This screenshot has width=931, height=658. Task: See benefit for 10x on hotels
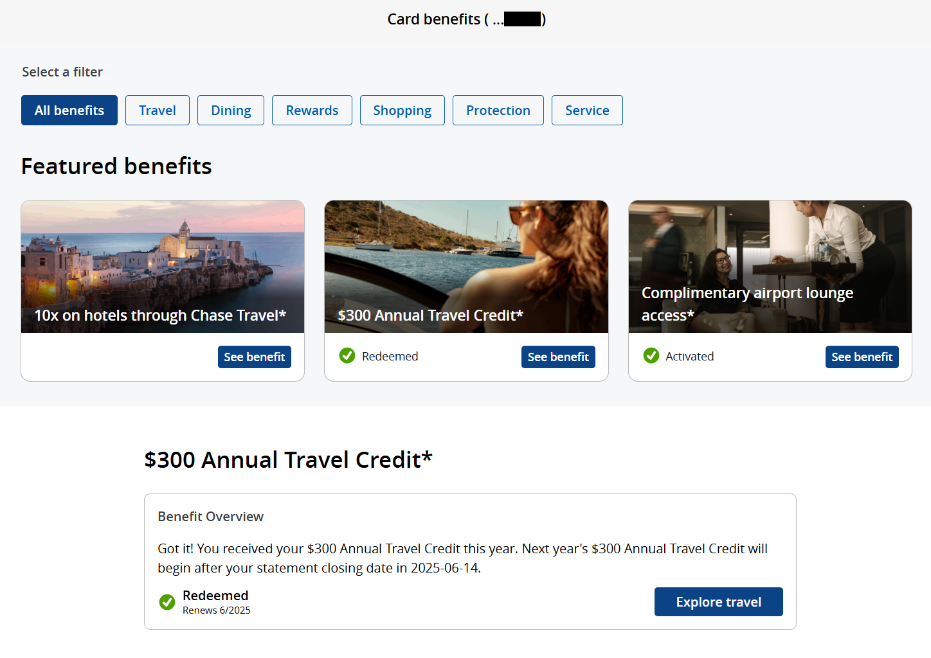[255, 357]
